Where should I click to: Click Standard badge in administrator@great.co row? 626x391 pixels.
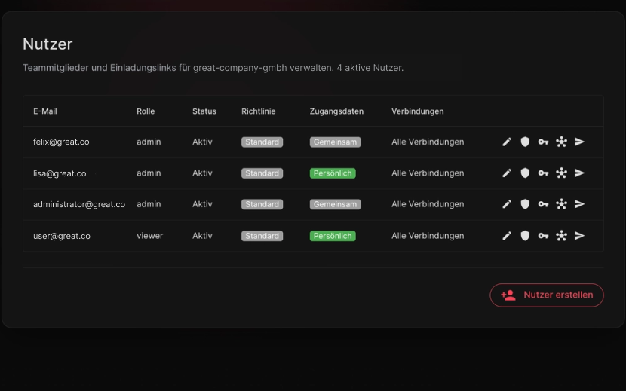tap(262, 204)
